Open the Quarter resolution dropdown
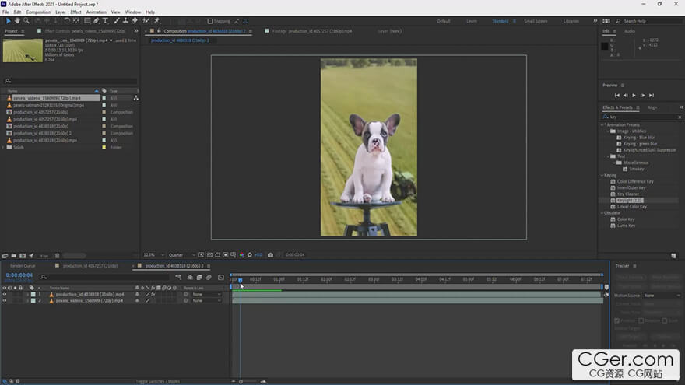685x385 pixels. (x=181, y=255)
